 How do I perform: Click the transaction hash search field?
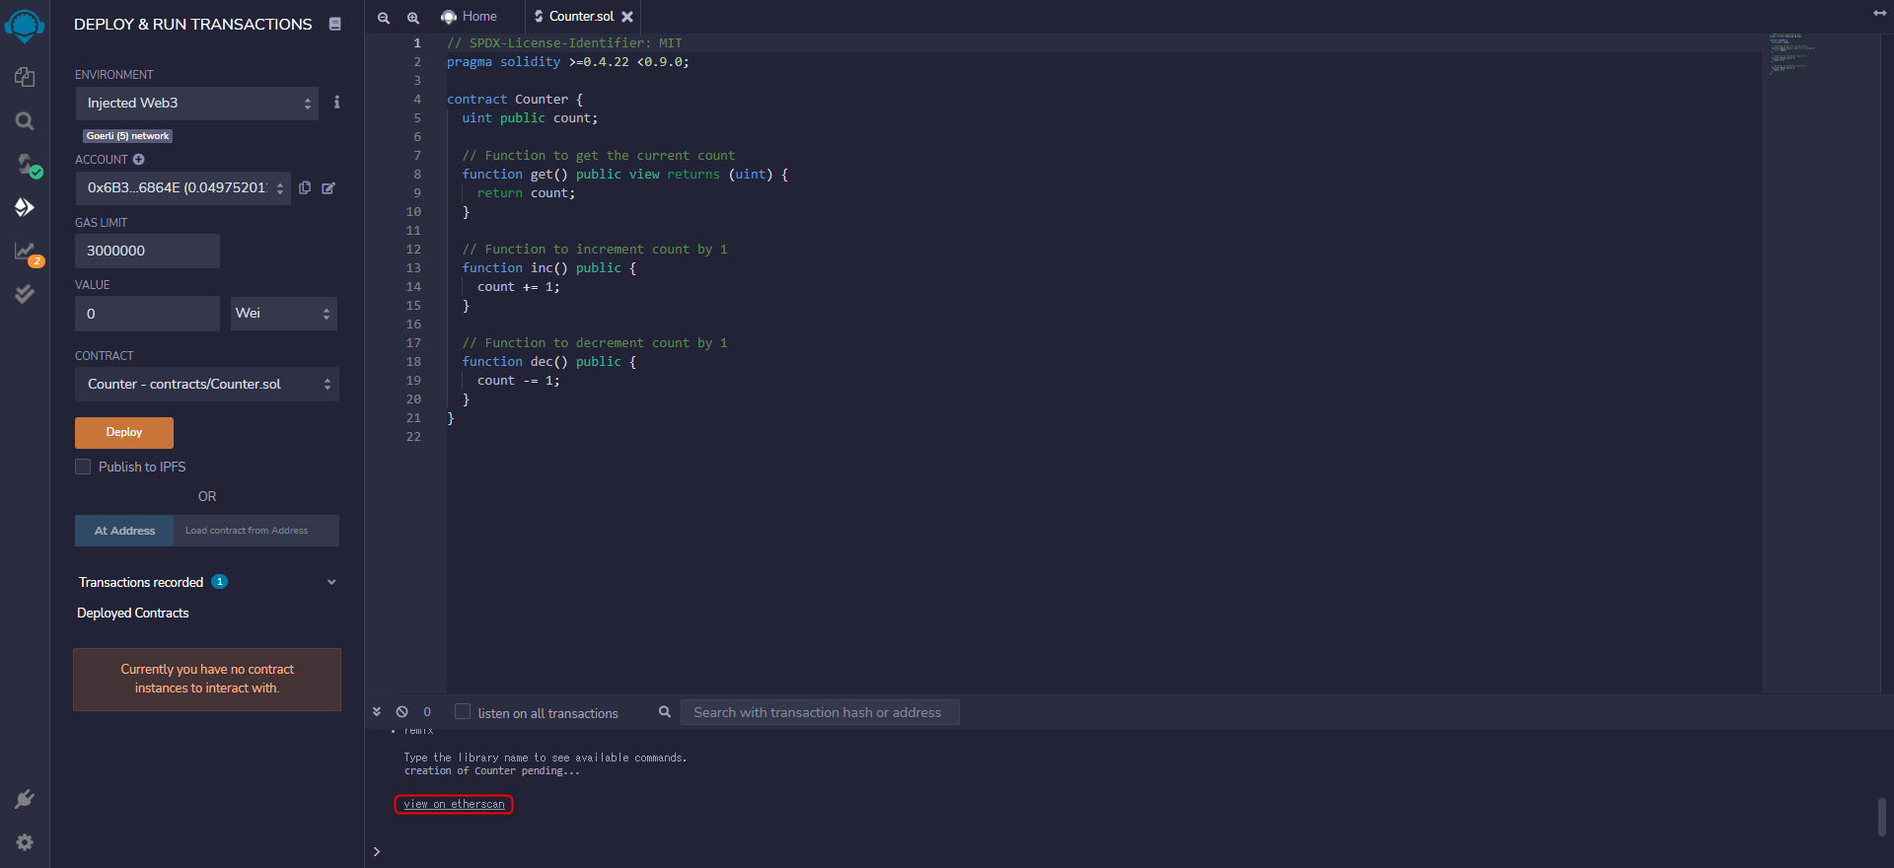(x=819, y=712)
